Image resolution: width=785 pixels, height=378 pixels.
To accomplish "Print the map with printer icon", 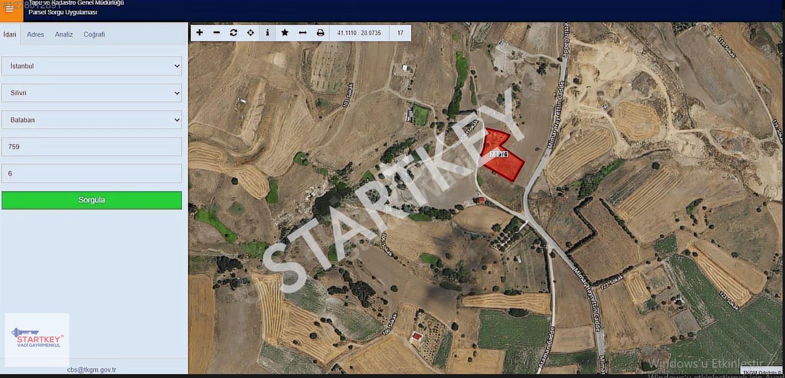I will tap(320, 33).
